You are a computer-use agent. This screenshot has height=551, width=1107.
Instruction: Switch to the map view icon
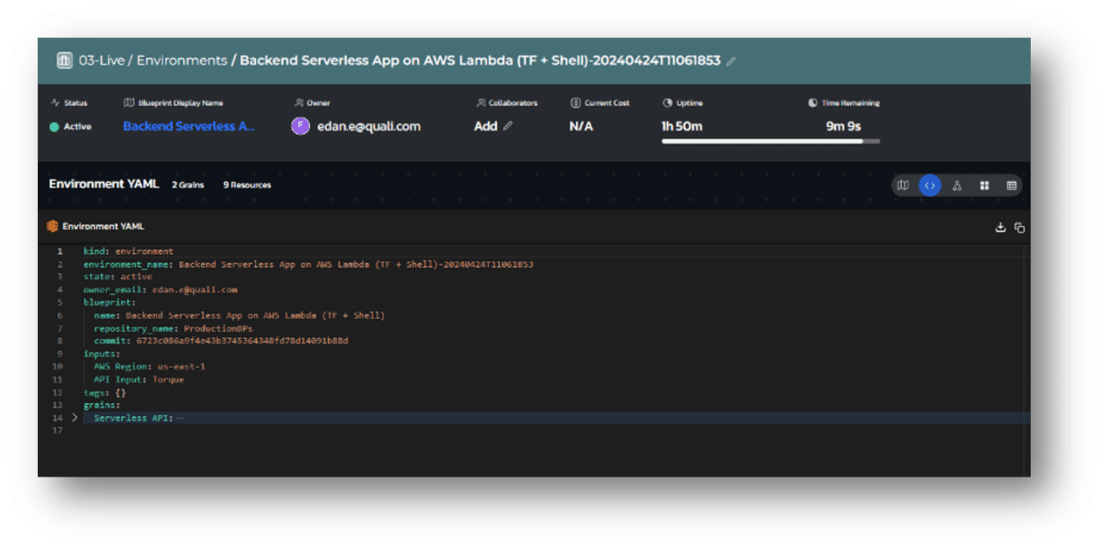tap(903, 185)
